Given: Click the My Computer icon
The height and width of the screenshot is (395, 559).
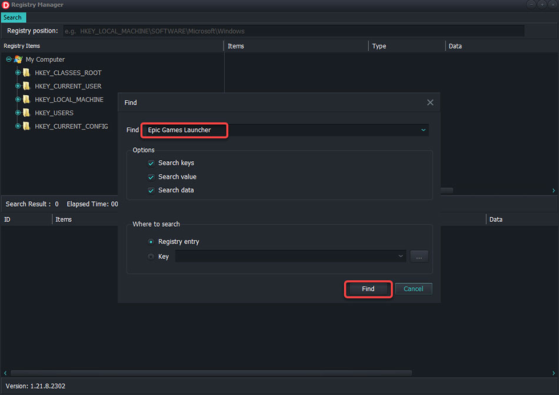Looking at the screenshot, I should click(18, 59).
